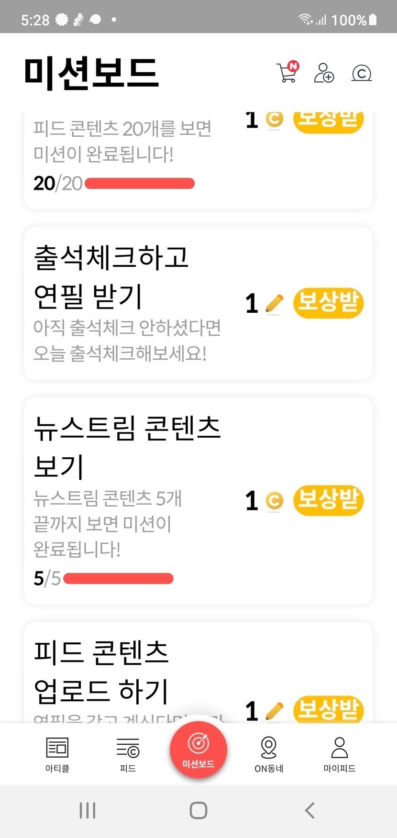Screen dimensions: 397x838
Task: Tap pencil icon on 피드 콘텐츠 업로드 card
Action: pos(274,710)
